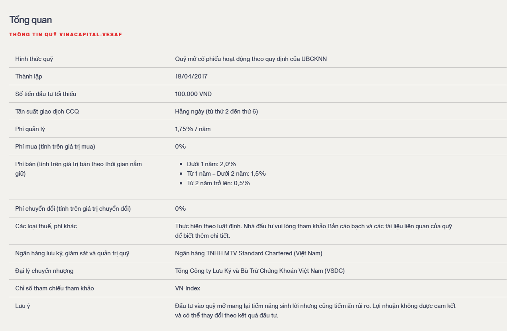Click the "Dưới 1 năm: 2,0%" bullet
507x331 pixels.
pyautogui.click(x=212, y=164)
